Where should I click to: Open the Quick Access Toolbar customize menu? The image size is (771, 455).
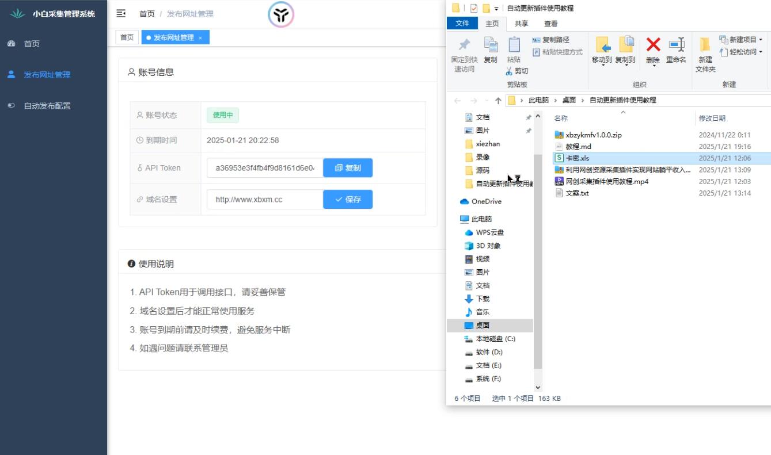(x=497, y=8)
